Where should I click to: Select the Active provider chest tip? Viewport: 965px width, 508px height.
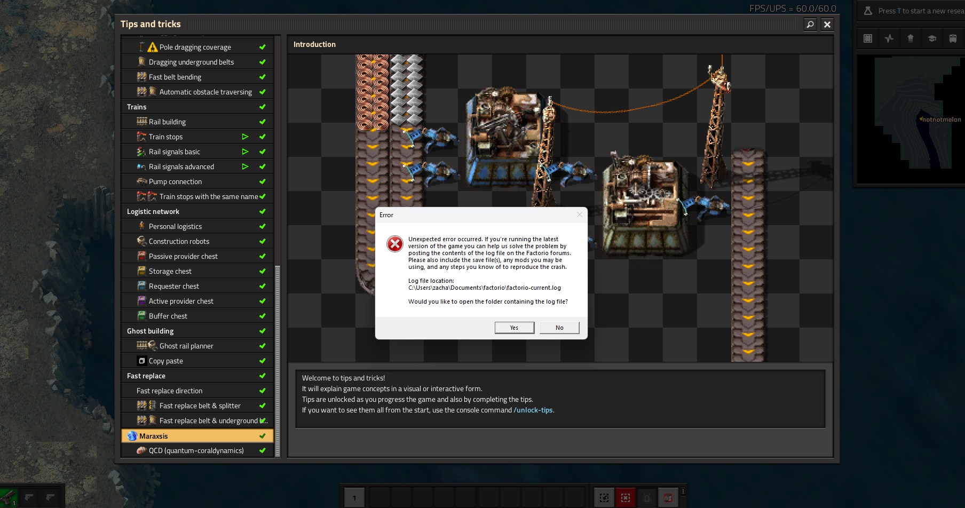point(197,301)
